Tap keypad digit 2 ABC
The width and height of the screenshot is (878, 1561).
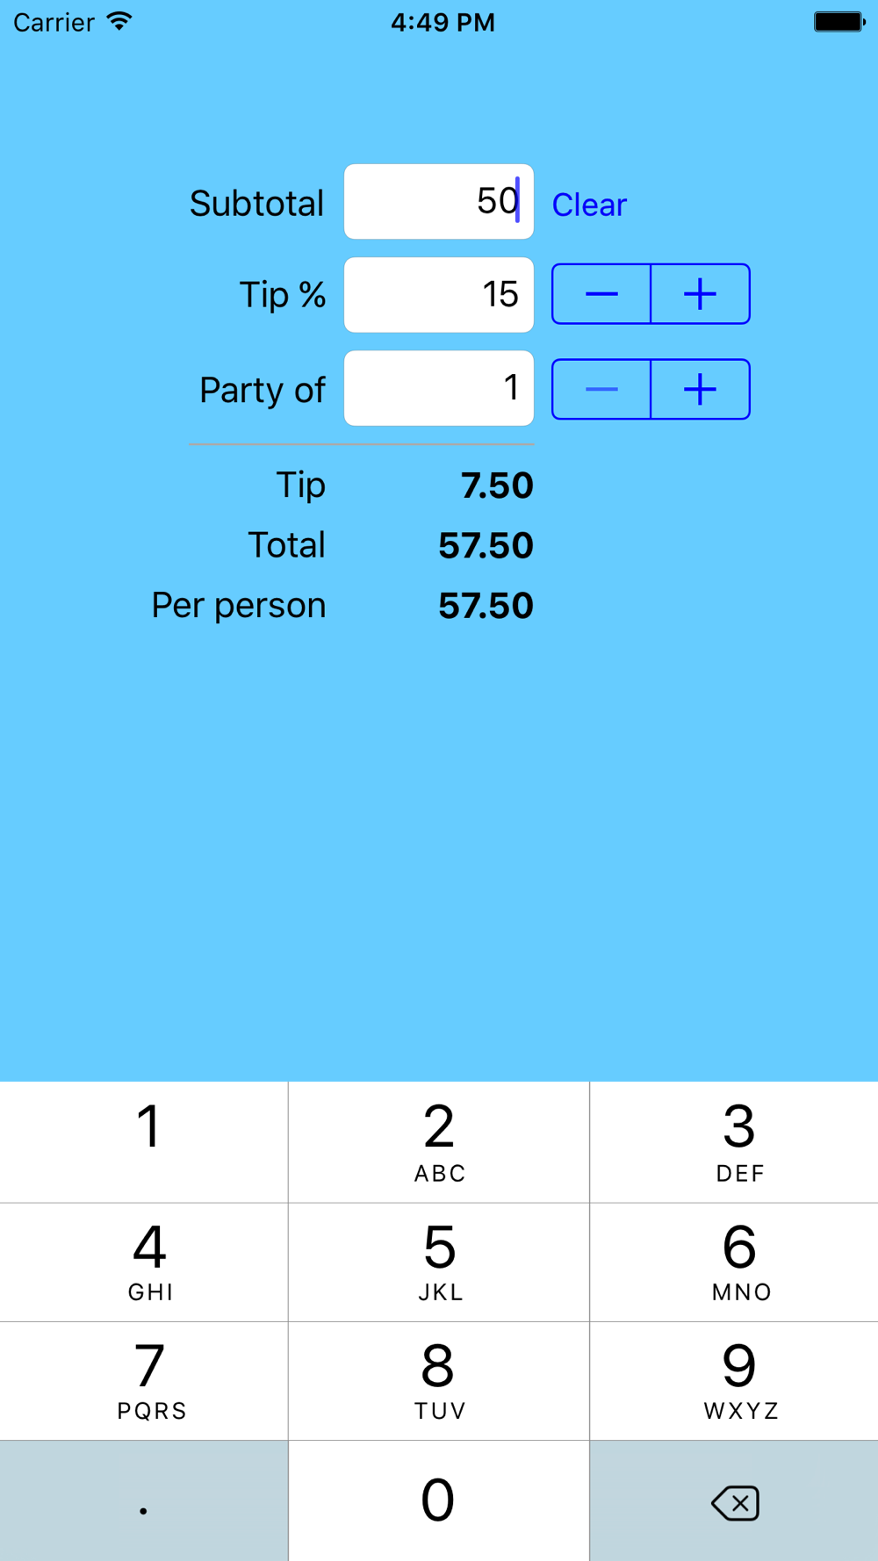(x=439, y=1141)
